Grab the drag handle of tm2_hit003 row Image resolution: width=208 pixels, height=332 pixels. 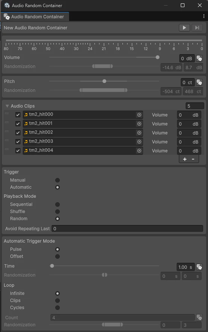click(7, 140)
